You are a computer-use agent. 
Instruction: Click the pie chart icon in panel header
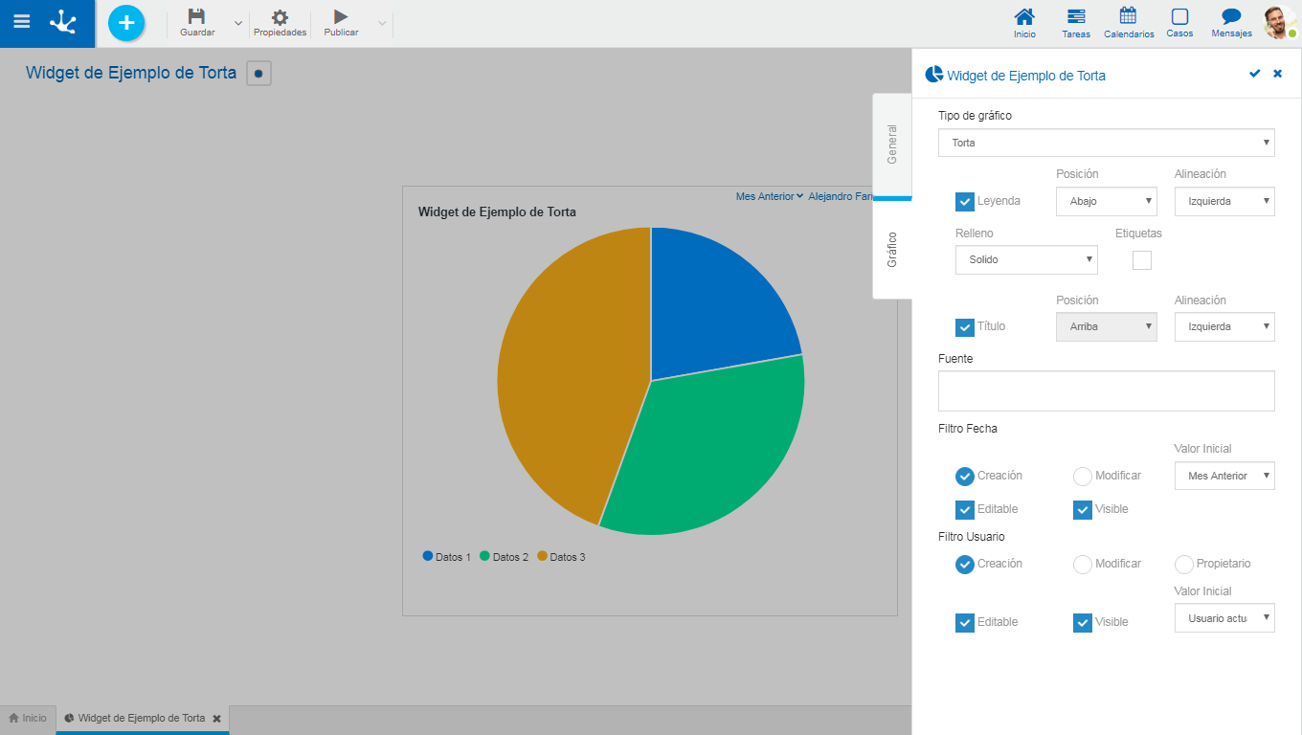coord(933,75)
